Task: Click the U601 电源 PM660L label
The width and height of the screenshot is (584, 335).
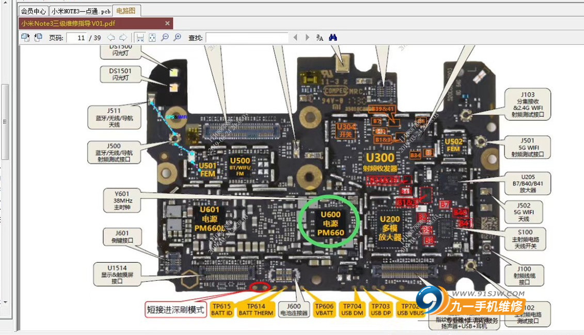Action: click(209, 219)
